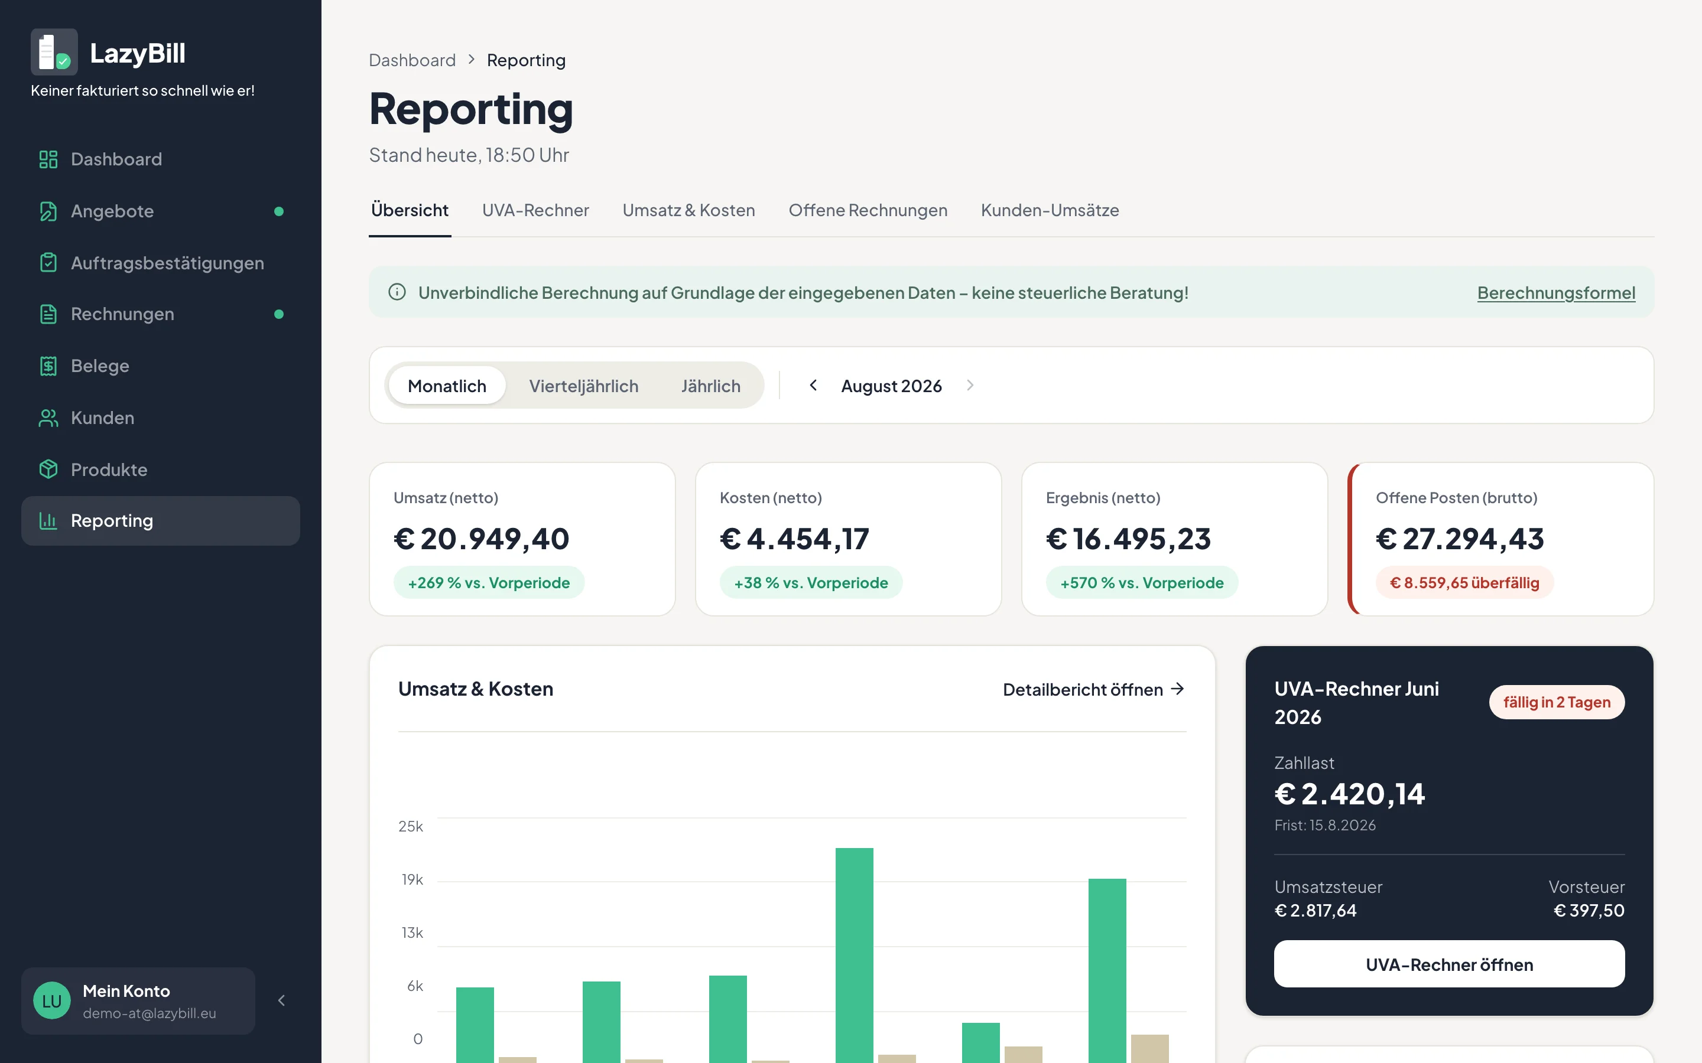Click the LU account avatar

[52, 1000]
